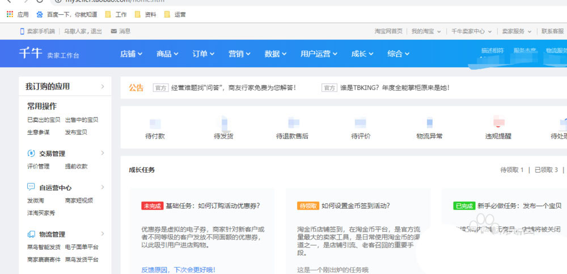Screen dimensions: 567x274
Task: Open 我的淘宝 dropdown
Action: (426, 31)
